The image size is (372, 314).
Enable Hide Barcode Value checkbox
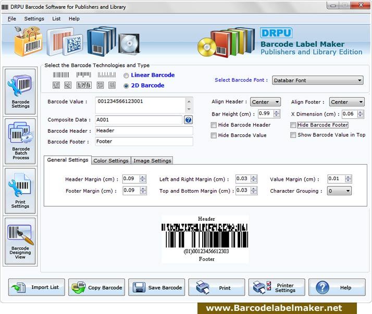[214, 135]
